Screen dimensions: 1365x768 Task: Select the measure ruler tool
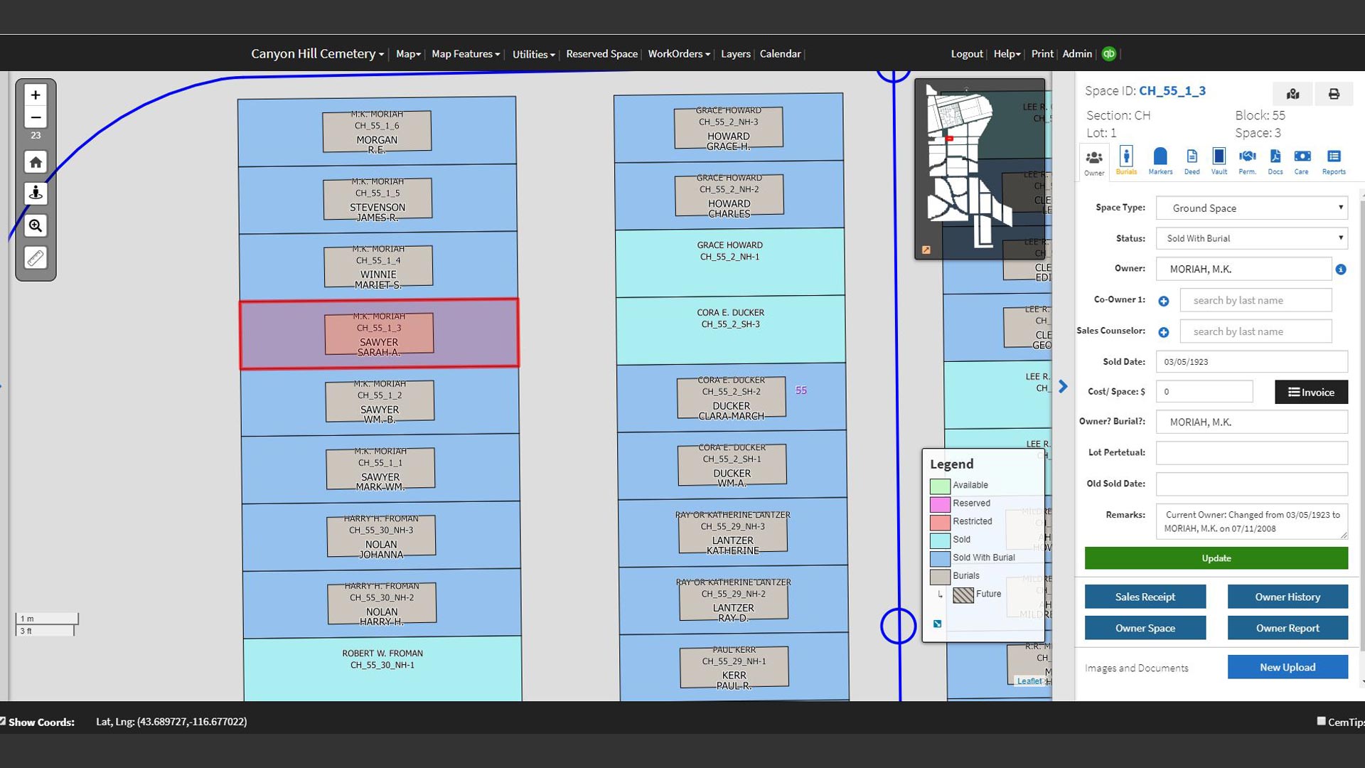click(x=36, y=257)
